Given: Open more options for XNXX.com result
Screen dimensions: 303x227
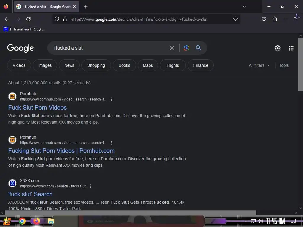Looking at the screenshot, I should (x=91, y=186).
